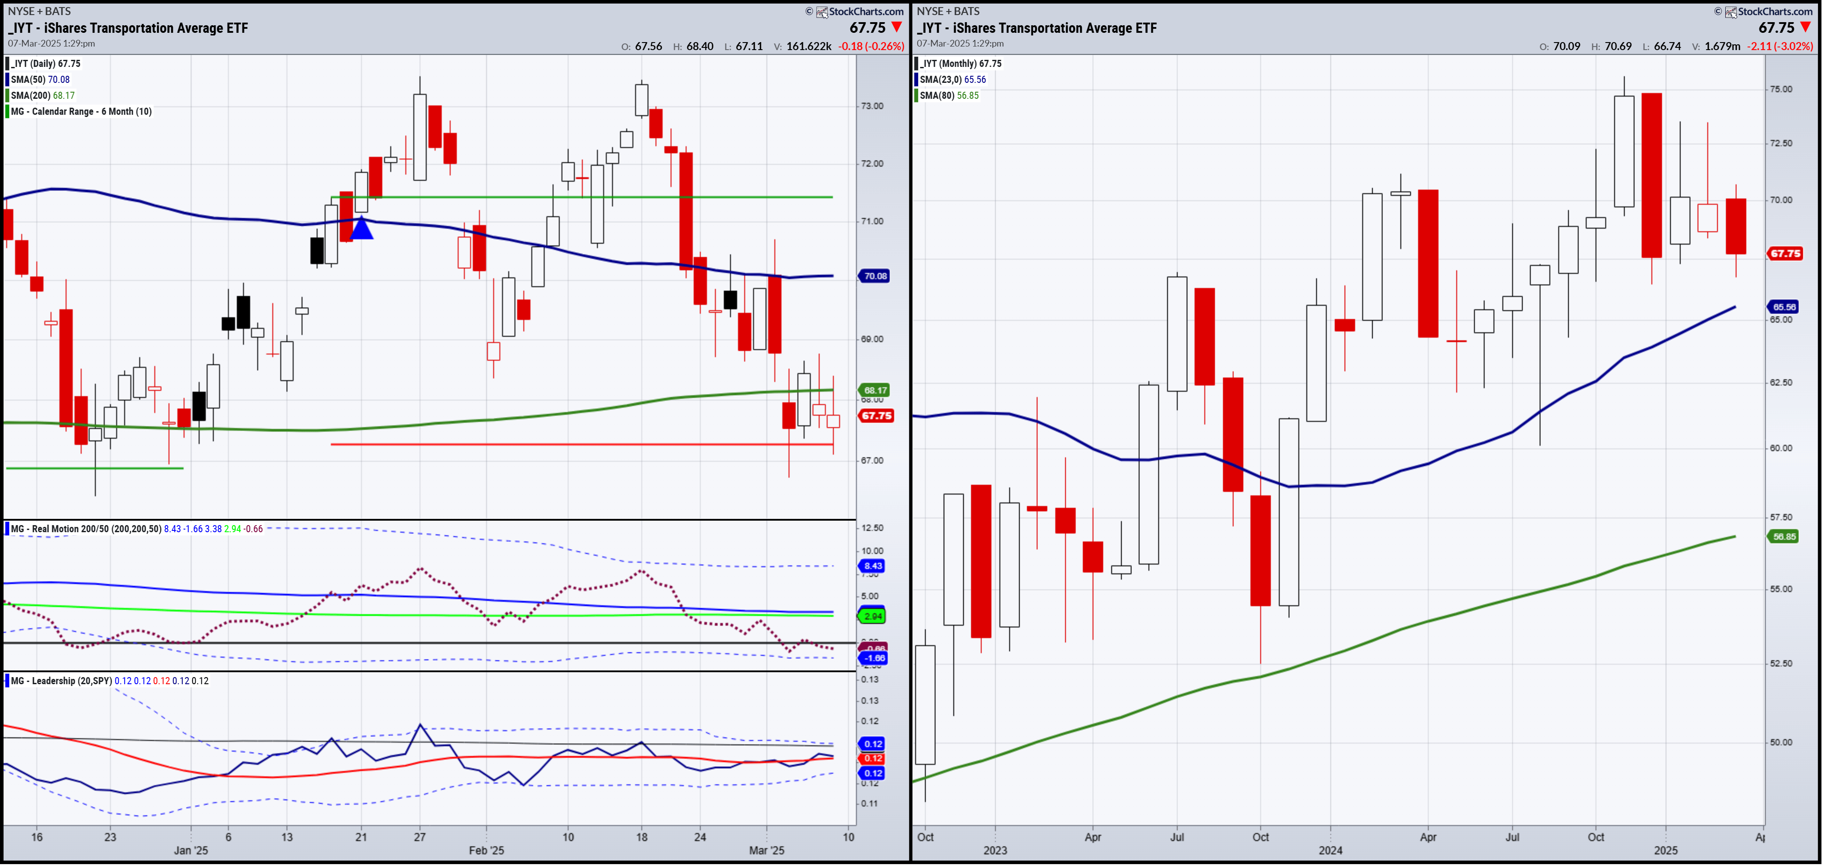The image size is (1822, 865).
Task: Click the NYSE + BATS label on right chart
Action: click(948, 12)
